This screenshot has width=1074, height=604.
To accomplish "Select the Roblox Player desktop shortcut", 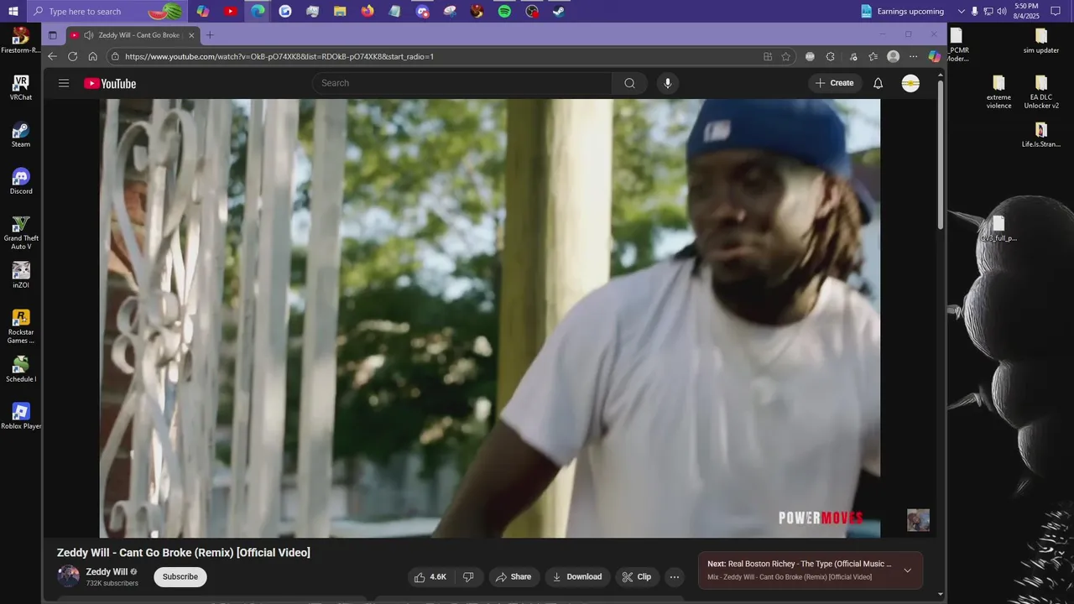I will click(21, 416).
